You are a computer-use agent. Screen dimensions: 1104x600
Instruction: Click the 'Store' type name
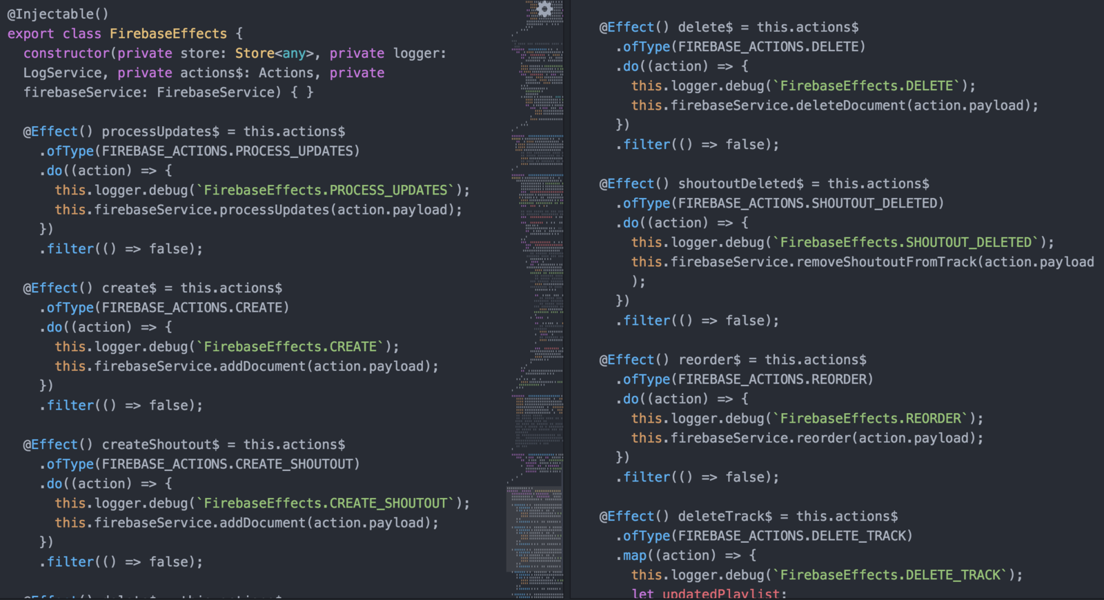[255, 53]
